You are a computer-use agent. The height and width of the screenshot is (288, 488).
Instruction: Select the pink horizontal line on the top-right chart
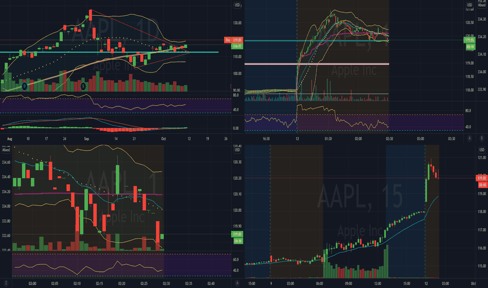(316, 64)
